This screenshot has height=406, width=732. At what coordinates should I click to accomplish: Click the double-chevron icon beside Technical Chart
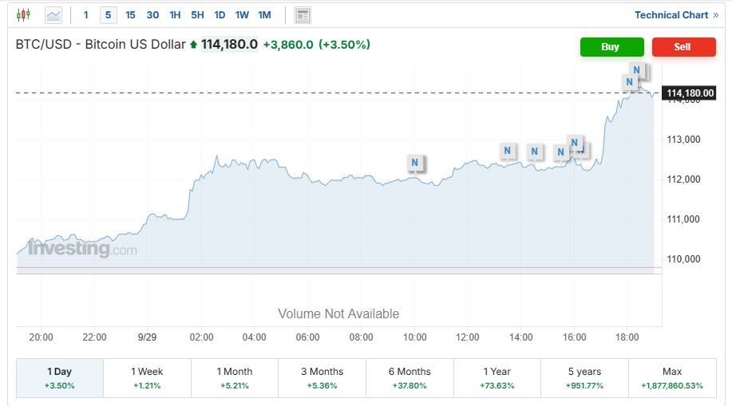(715, 15)
